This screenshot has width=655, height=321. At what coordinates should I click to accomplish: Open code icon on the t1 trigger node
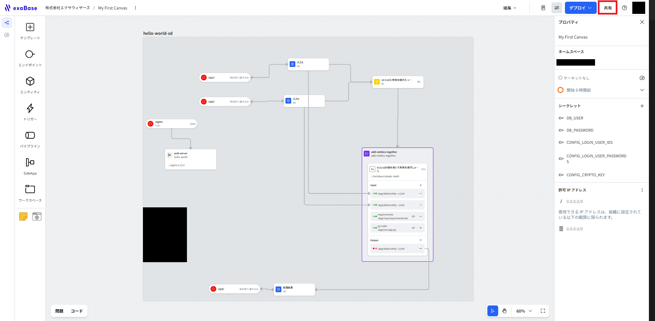point(419,82)
